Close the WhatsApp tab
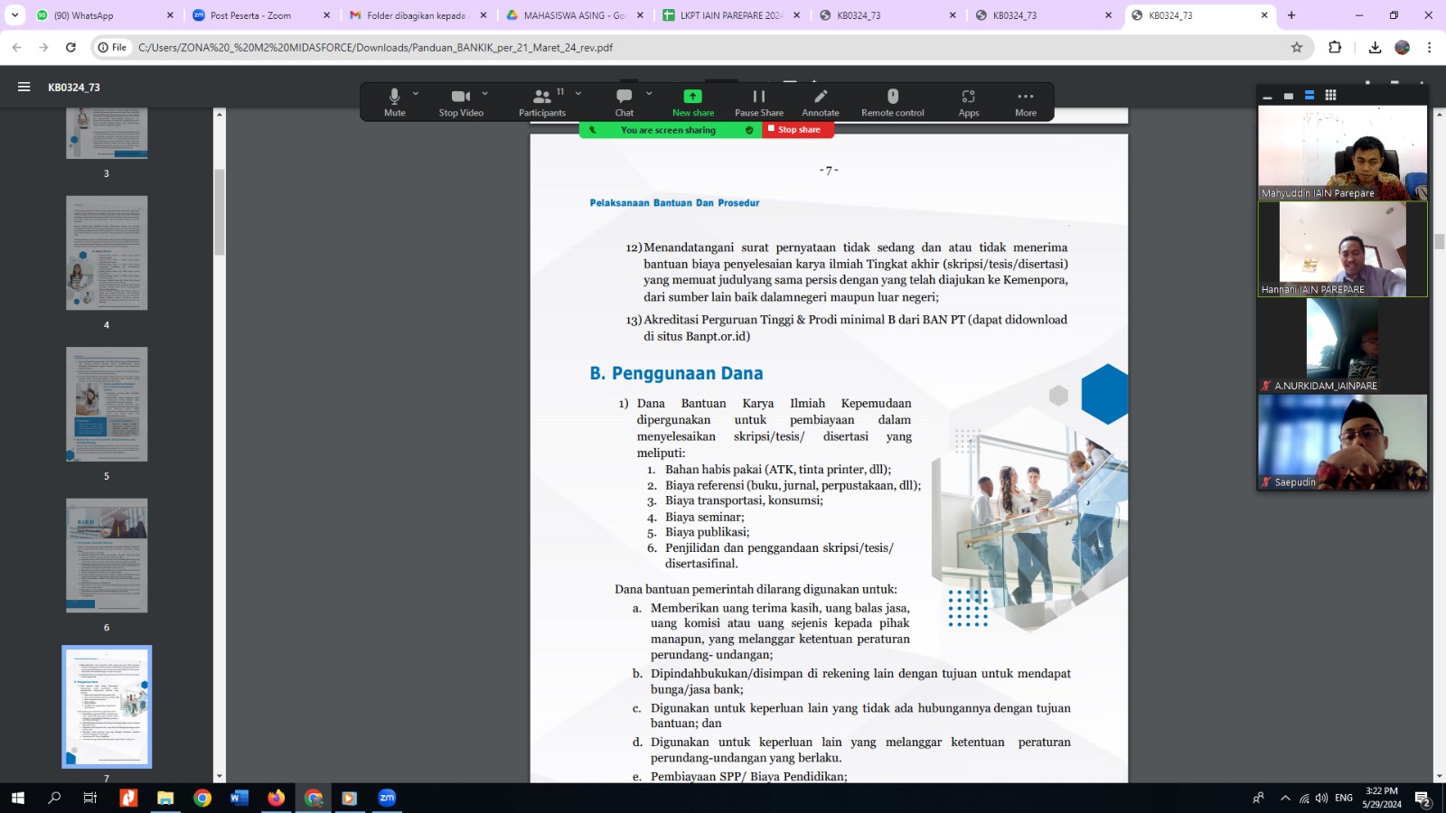This screenshot has height=813, width=1446. pyautogui.click(x=170, y=15)
